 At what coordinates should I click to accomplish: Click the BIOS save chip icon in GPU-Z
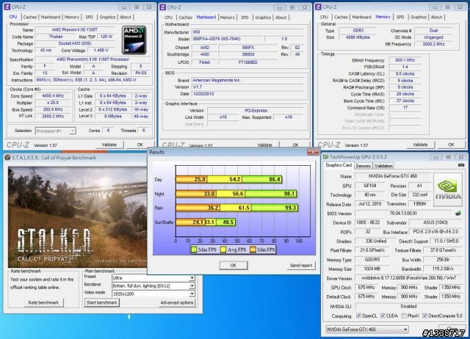458,214
